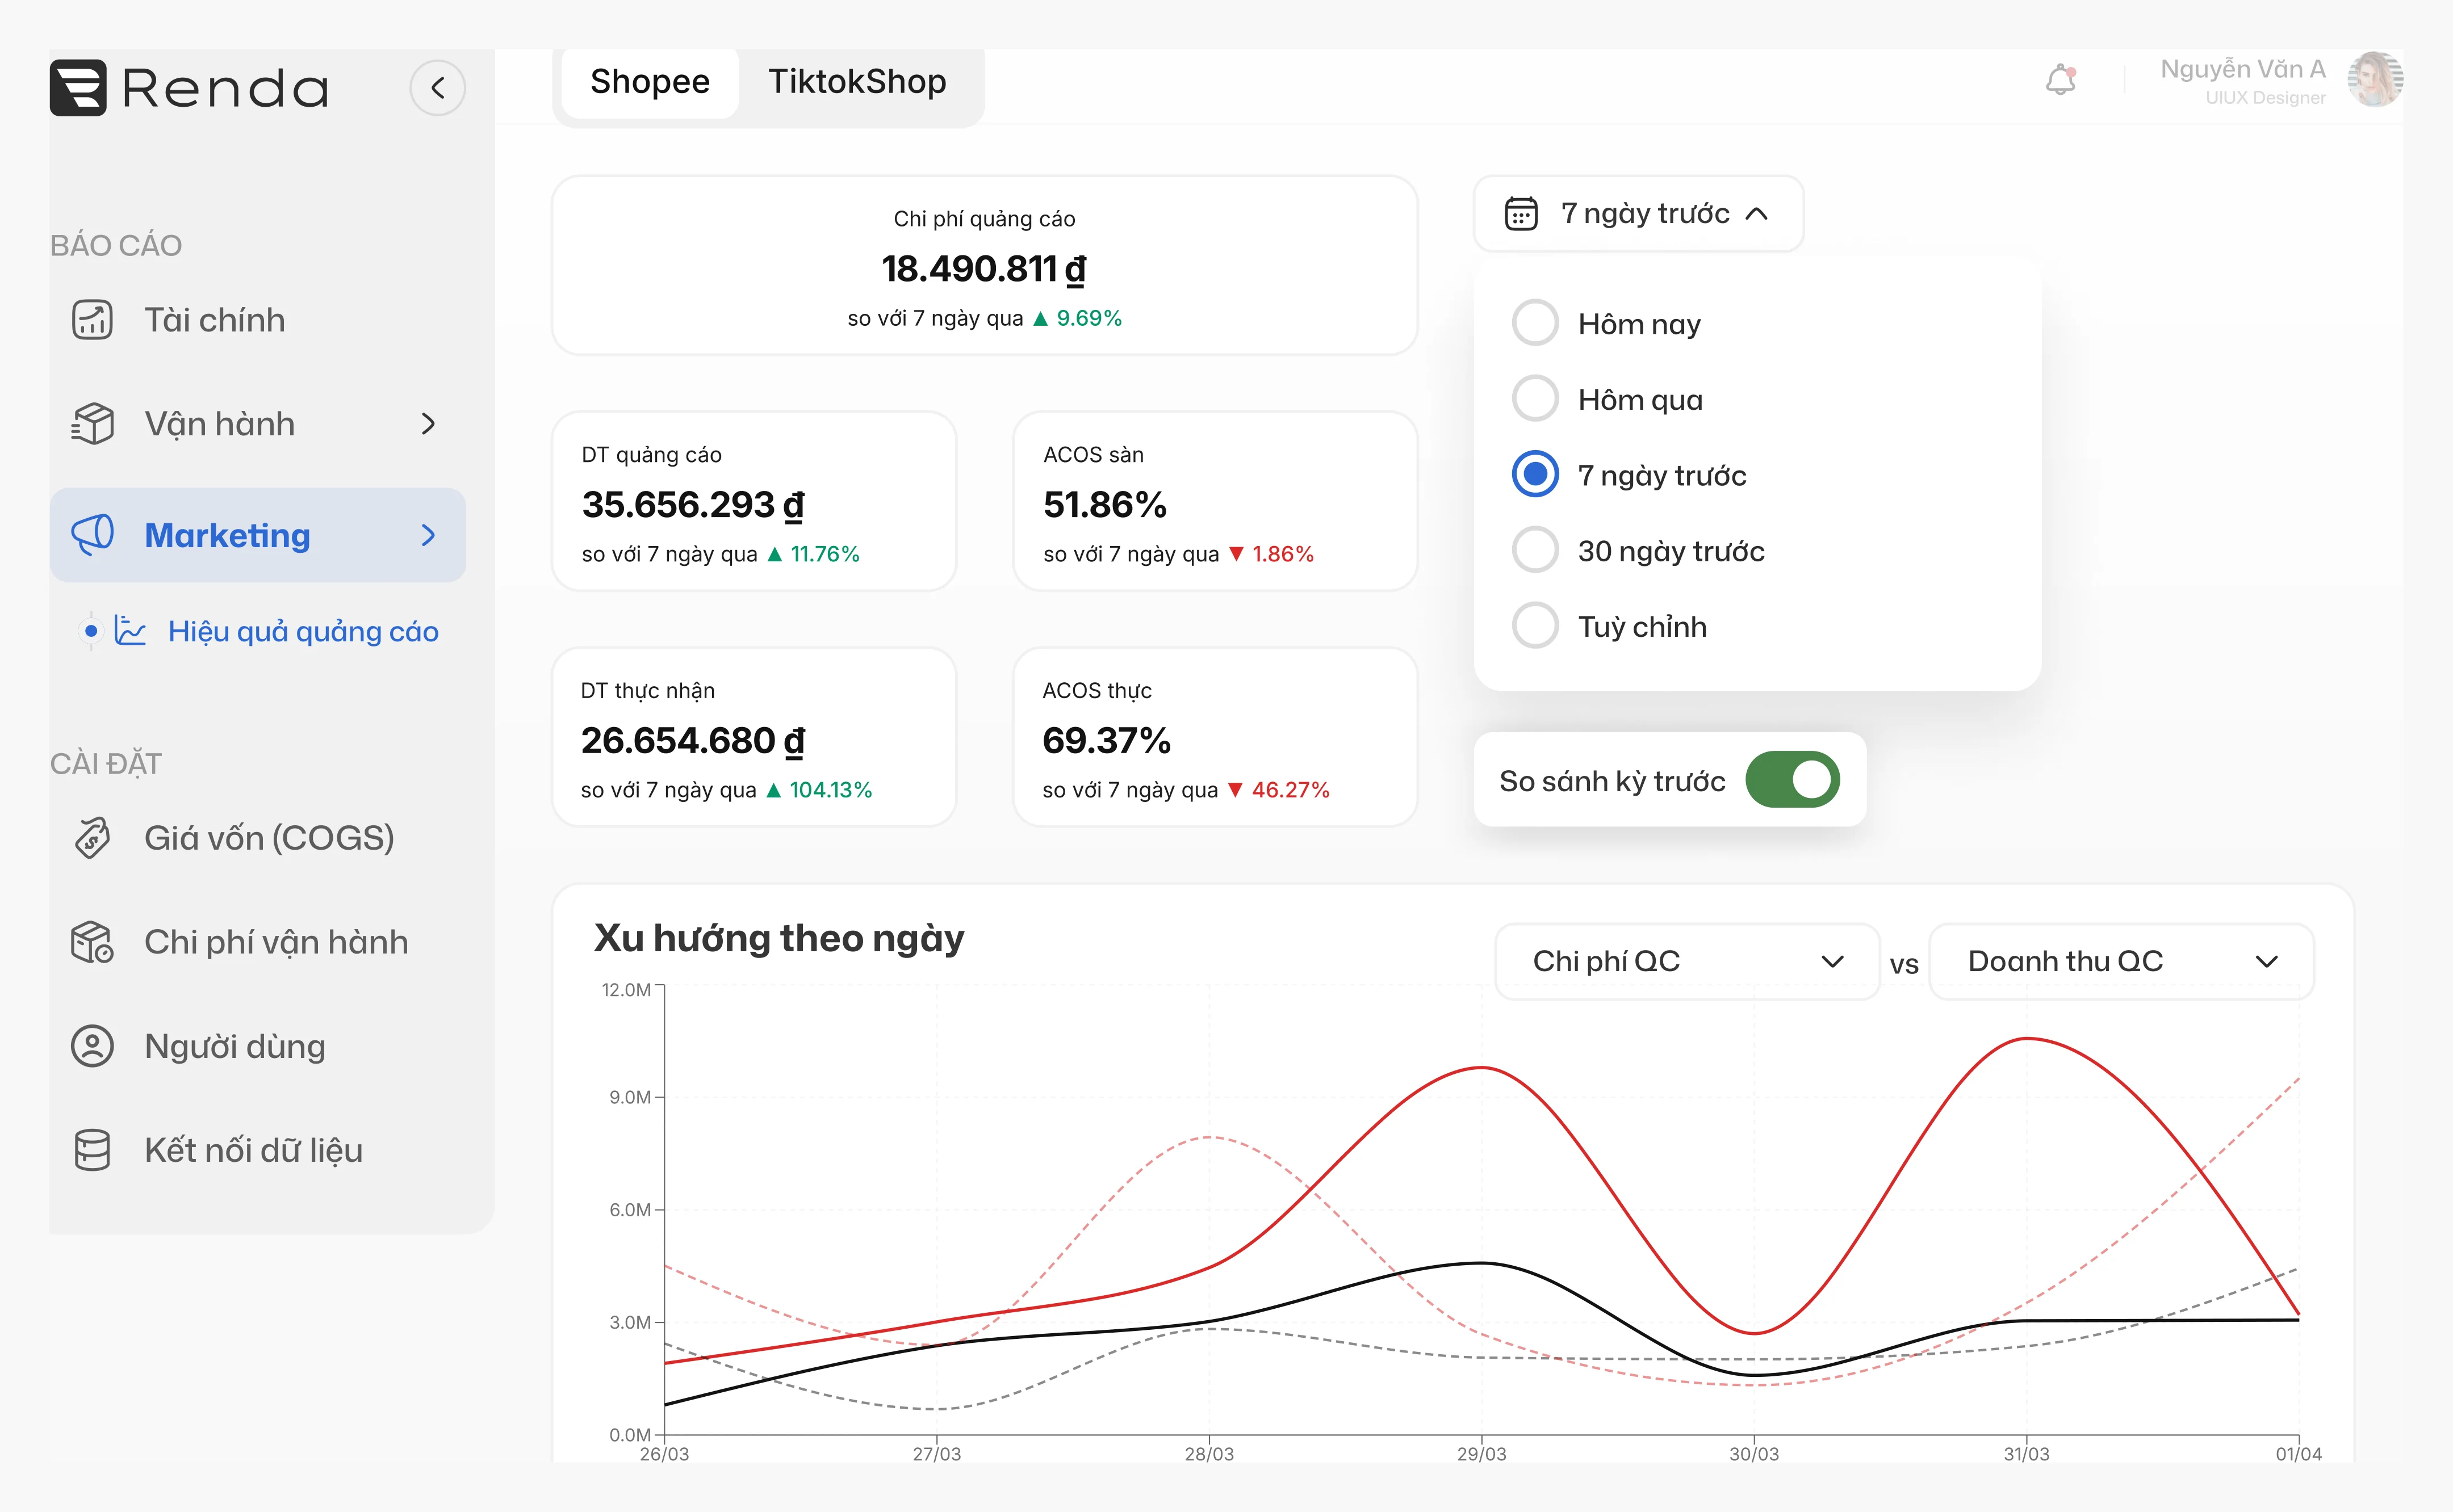Open the Doanh thu QC metric dropdown
2453x1512 pixels.
(2121, 961)
